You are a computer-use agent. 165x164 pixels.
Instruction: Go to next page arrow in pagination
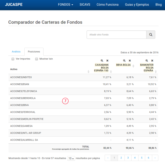[155, 158]
